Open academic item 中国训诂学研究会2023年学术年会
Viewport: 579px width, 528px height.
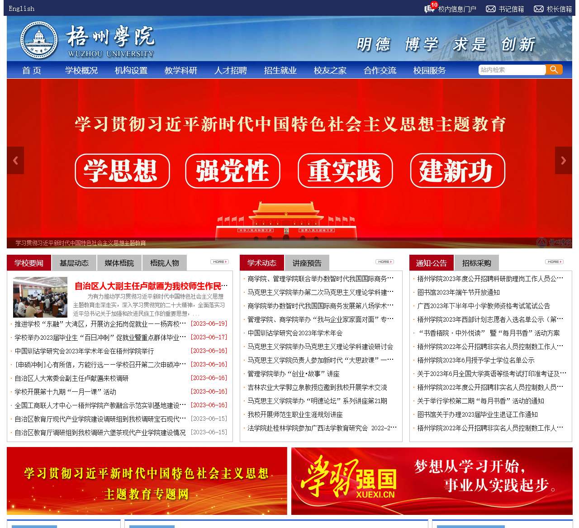(295, 333)
